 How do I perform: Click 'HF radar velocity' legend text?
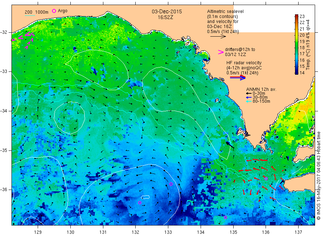click(244, 62)
